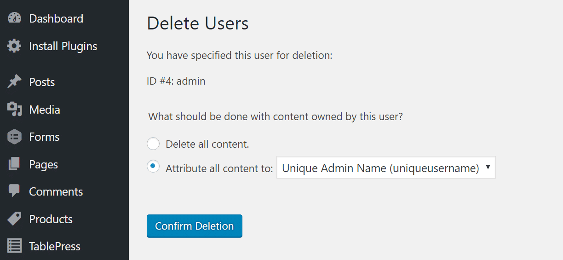Click the Posts pushpin icon

[x=15, y=82]
